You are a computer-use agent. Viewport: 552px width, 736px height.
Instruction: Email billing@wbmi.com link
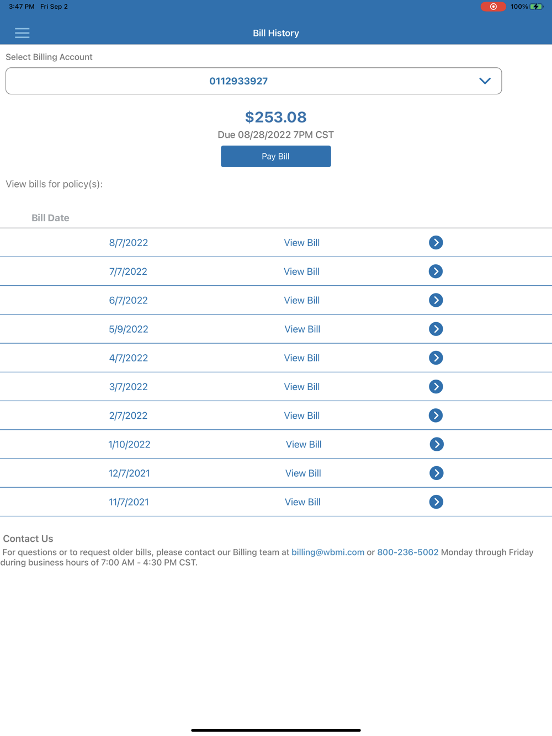pyautogui.click(x=328, y=552)
